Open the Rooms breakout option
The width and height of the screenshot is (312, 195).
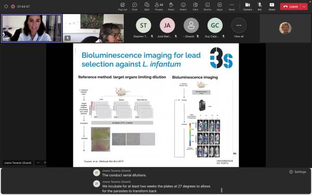(207, 6)
